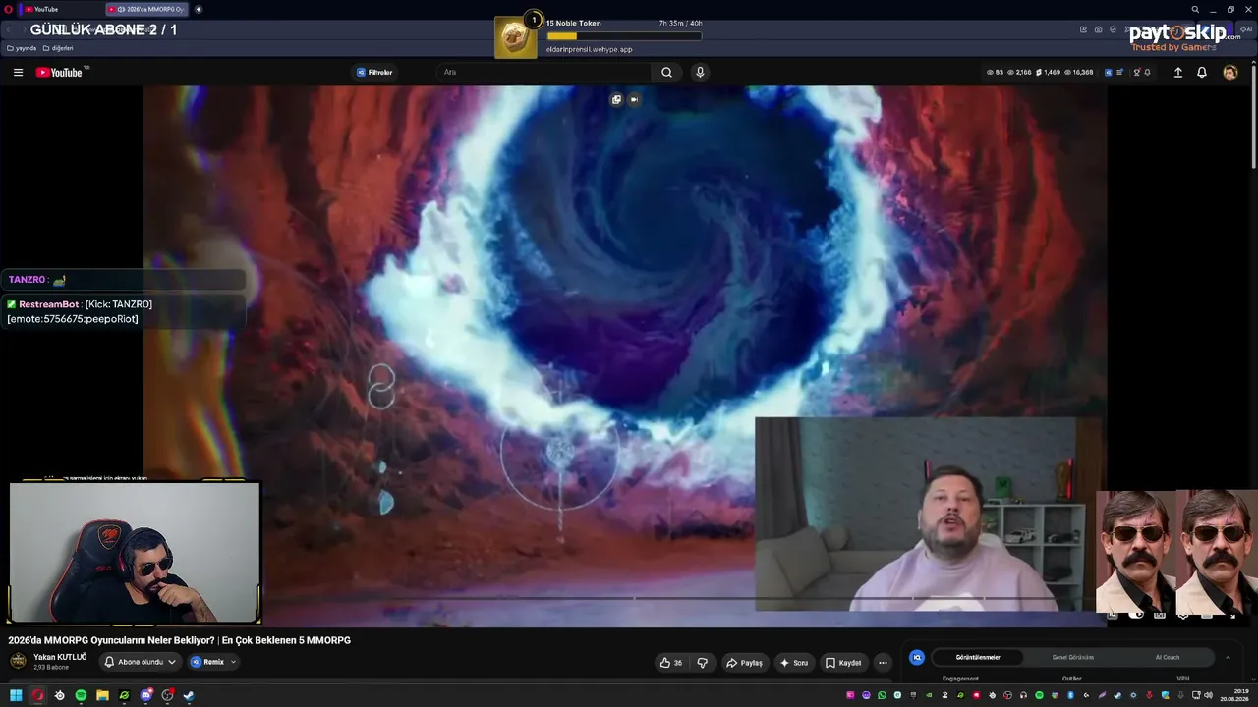
Task: Click the page vertical scrollbar
Action: tap(1253, 116)
